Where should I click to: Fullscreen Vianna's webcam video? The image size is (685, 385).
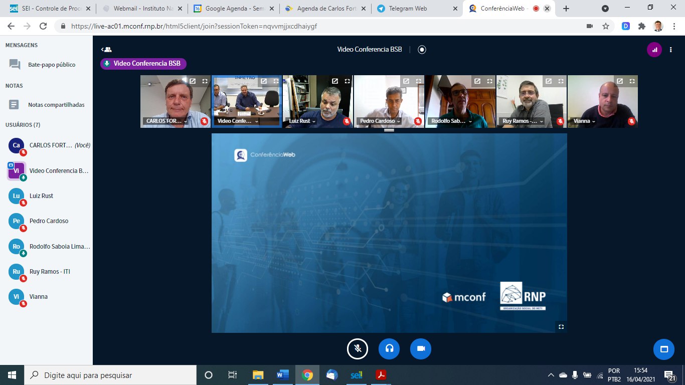pos(632,81)
